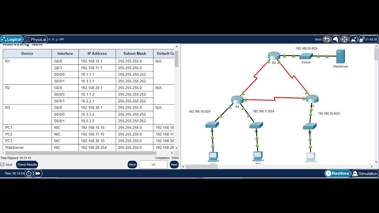Viewport: 379px width, 213px height.
Task: Click the 10.2.2.1 address cell
Action: pyautogui.click(x=97, y=101)
